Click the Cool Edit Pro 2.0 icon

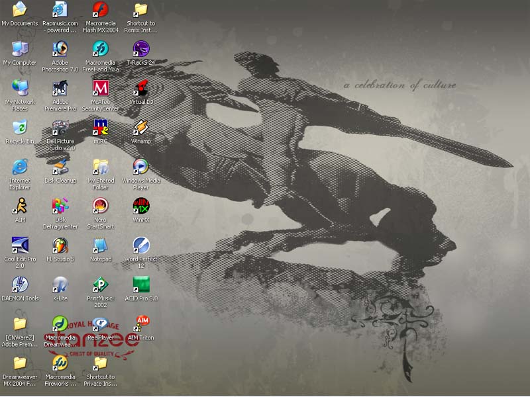pyautogui.click(x=20, y=245)
